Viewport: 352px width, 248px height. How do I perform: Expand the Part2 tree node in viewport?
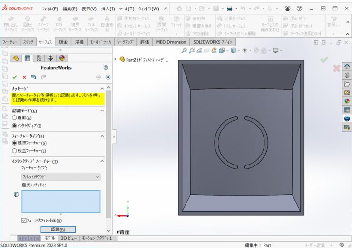[116, 59]
